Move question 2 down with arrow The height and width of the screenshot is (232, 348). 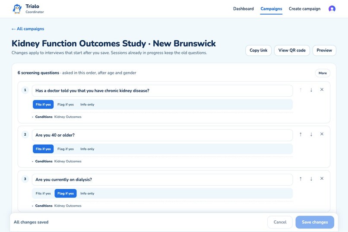311,134
